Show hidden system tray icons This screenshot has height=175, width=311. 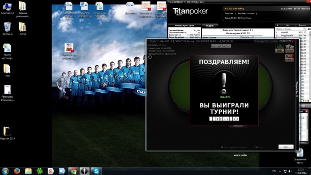click(280, 171)
